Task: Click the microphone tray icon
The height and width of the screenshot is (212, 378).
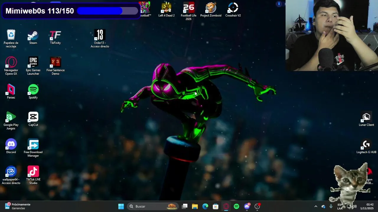Action: click(331, 206)
